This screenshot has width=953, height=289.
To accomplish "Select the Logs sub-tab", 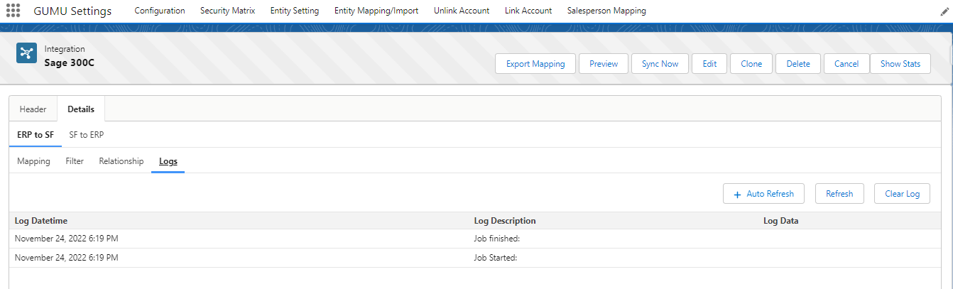I will [168, 161].
